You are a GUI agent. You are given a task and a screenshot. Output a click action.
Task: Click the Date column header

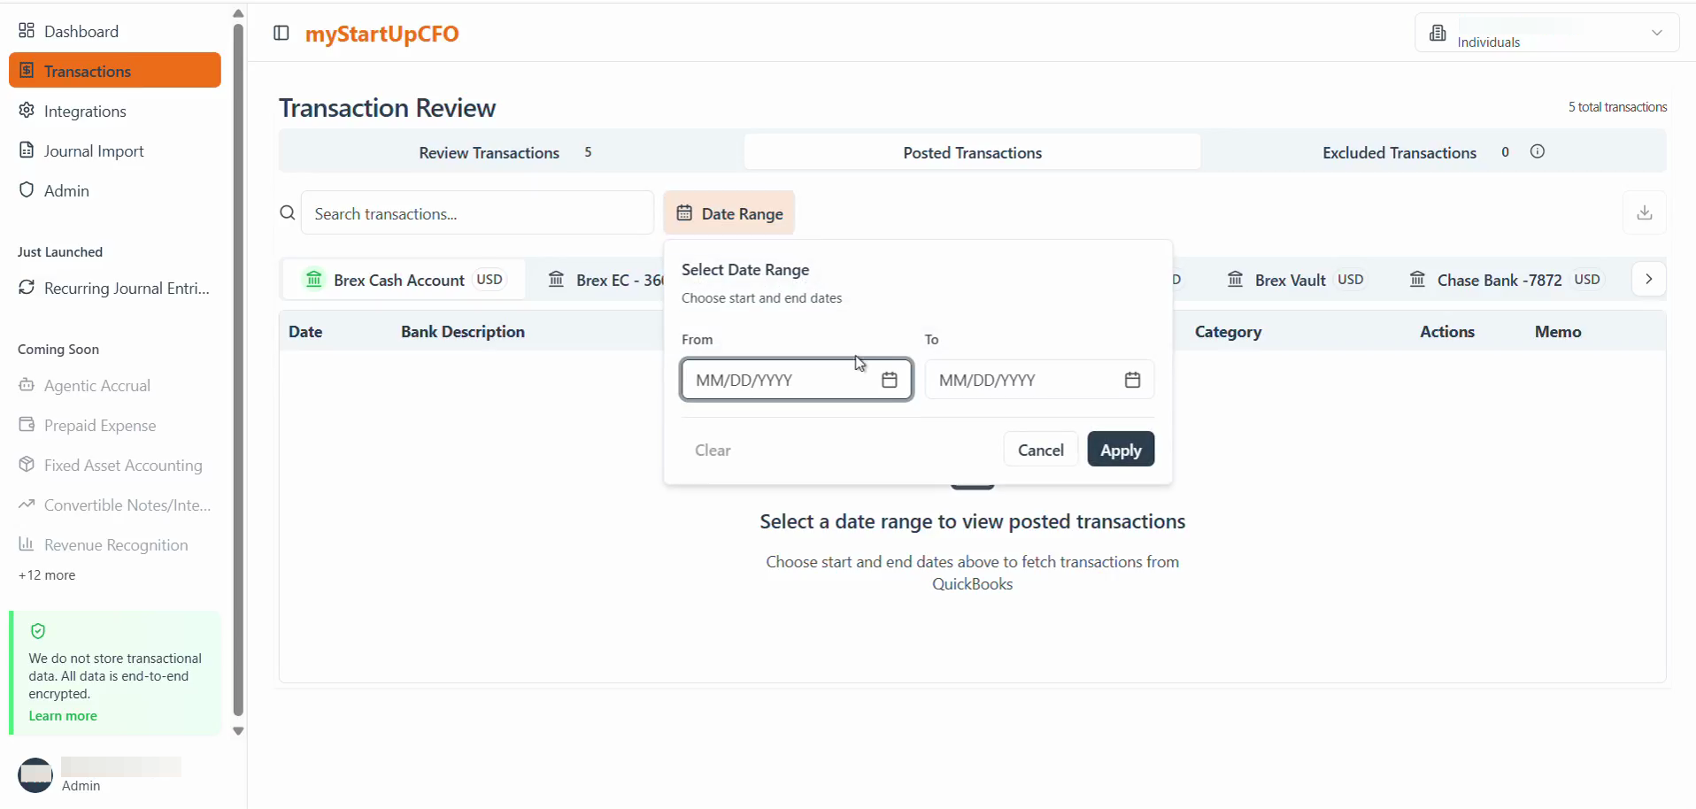point(305,332)
